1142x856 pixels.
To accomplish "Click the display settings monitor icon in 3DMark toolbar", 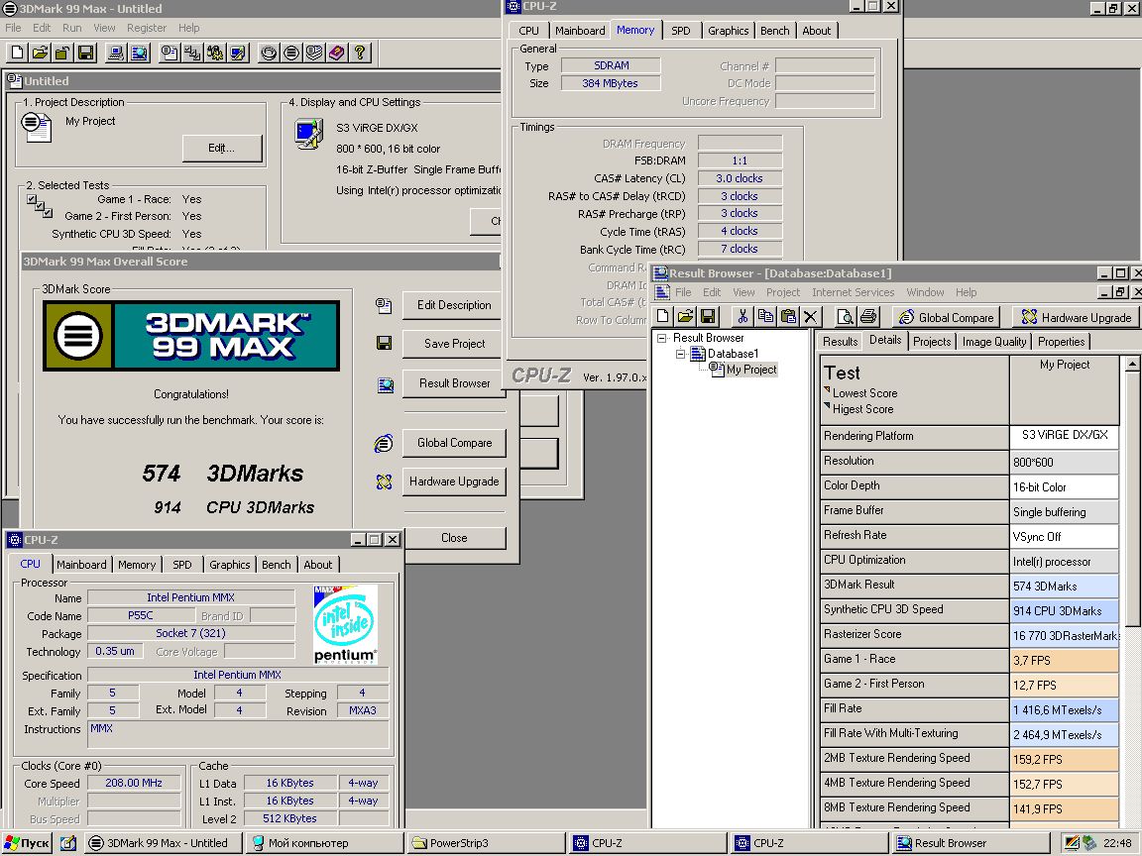I will tap(238, 53).
